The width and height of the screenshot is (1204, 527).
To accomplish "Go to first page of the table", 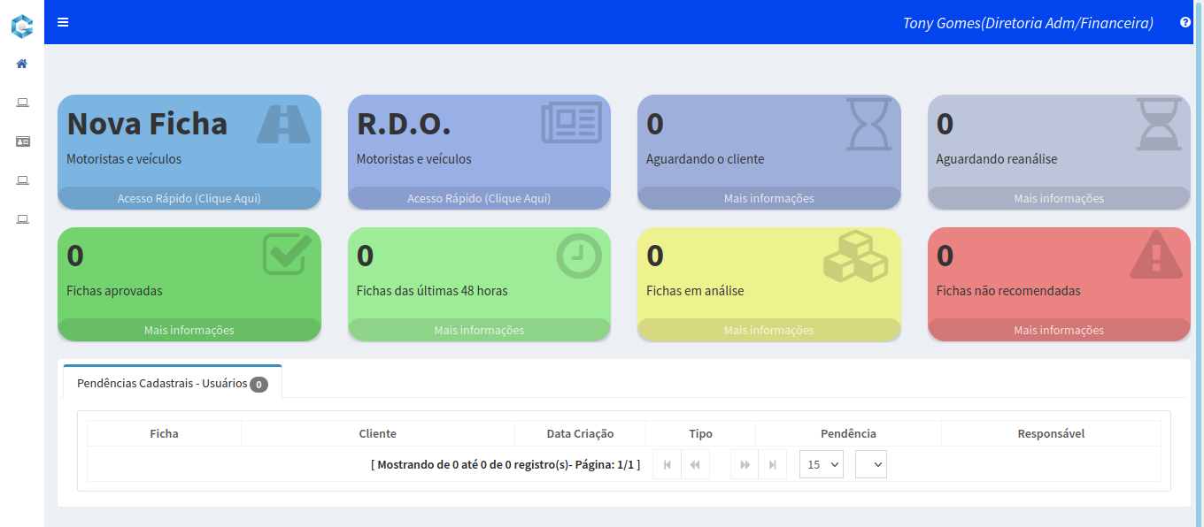I will 667,464.
